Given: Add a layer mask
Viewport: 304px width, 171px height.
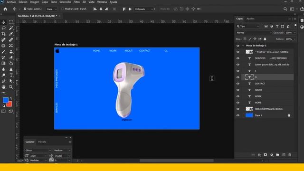Looking at the screenshot, I should pyautogui.click(x=265, y=155).
